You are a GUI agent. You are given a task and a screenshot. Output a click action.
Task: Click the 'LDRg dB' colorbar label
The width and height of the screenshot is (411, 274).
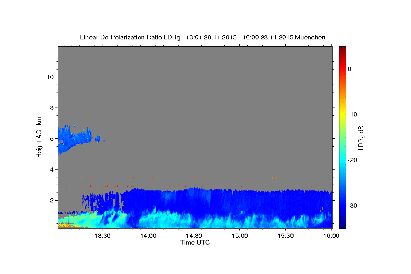point(361,137)
